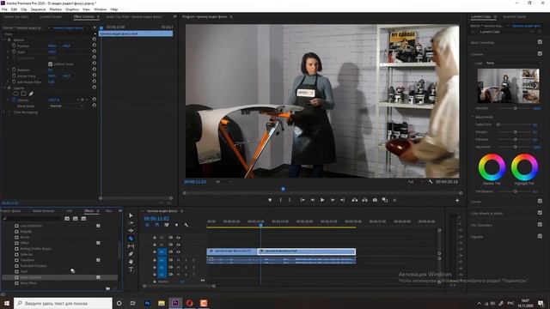Toggle the HSL Secondary checkbox
Viewport: 550px width, 309px height.
[x=540, y=225]
